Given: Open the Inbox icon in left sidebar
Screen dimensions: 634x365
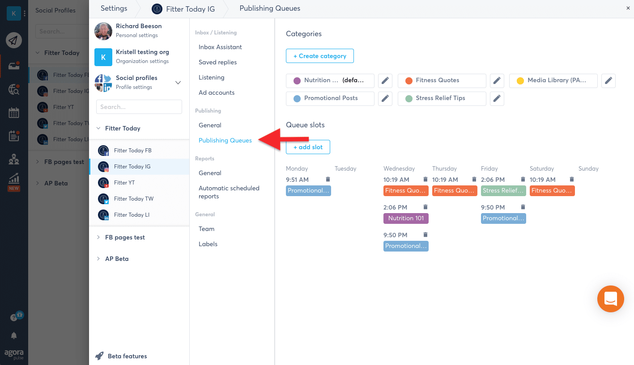Looking at the screenshot, I should point(14,67).
